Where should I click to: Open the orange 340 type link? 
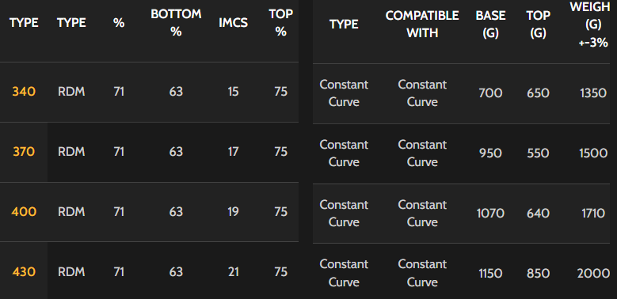tap(24, 92)
